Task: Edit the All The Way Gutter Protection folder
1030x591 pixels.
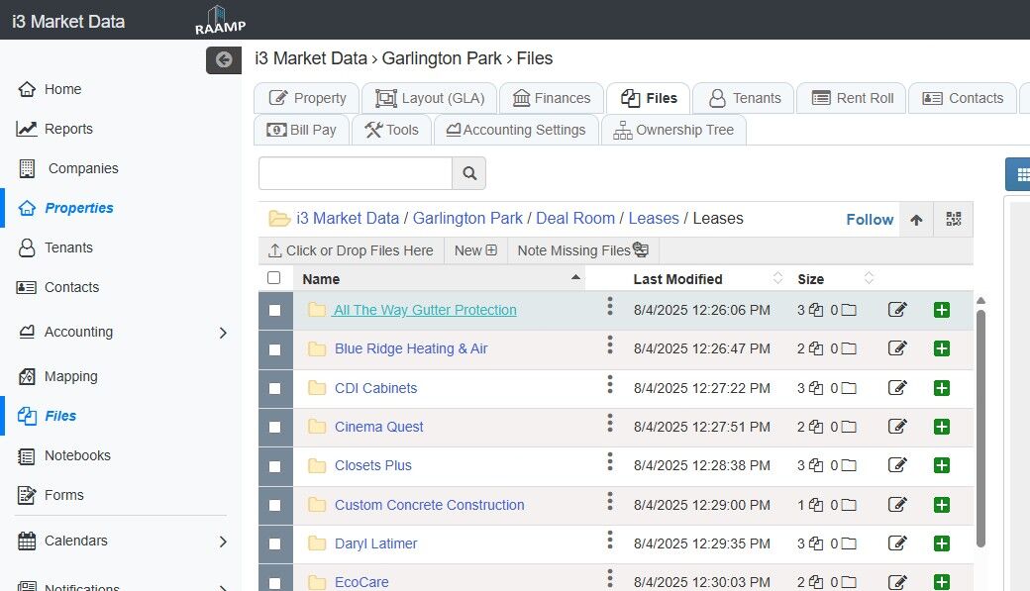Action: 897,310
